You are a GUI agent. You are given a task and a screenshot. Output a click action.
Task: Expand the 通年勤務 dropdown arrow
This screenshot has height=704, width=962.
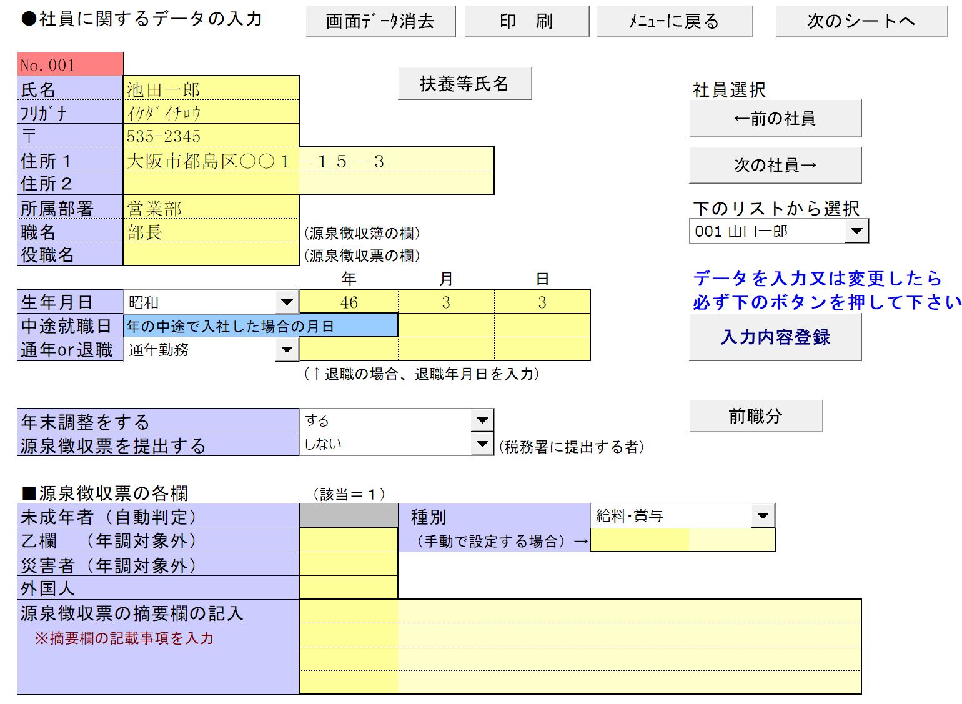287,350
